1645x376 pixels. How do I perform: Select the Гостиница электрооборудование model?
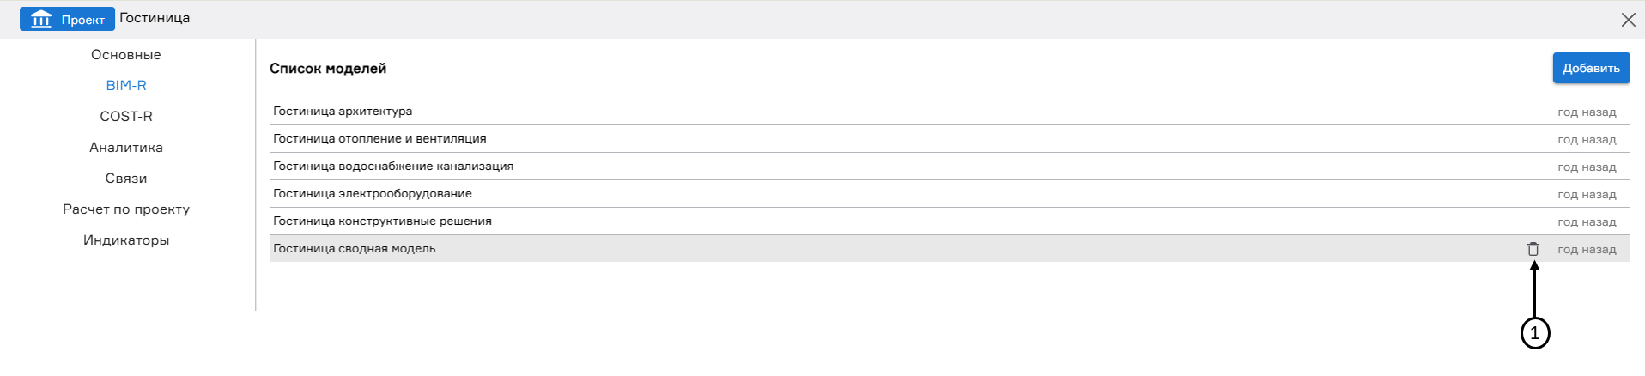point(373,194)
